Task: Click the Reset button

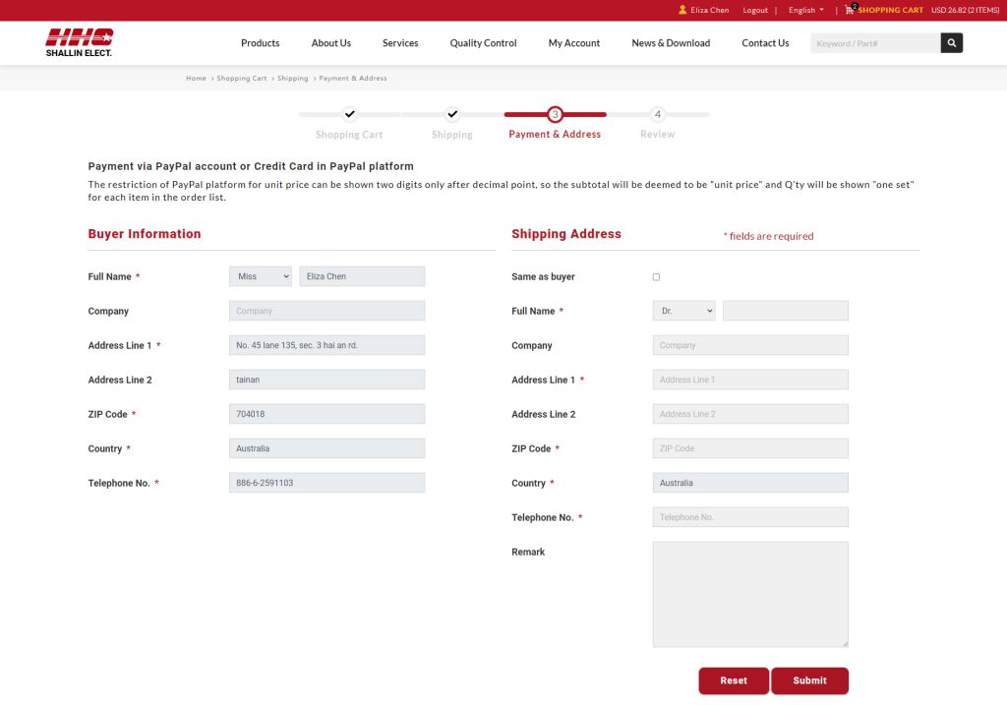Action: pyautogui.click(x=734, y=680)
